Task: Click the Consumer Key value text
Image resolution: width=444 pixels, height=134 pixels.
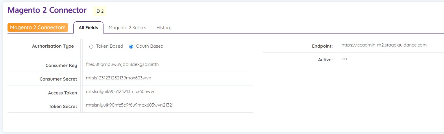Action: pos(122,64)
